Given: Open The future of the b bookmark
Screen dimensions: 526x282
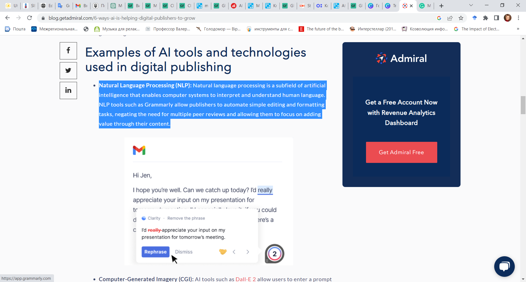Looking at the screenshot, I should 321,29.
